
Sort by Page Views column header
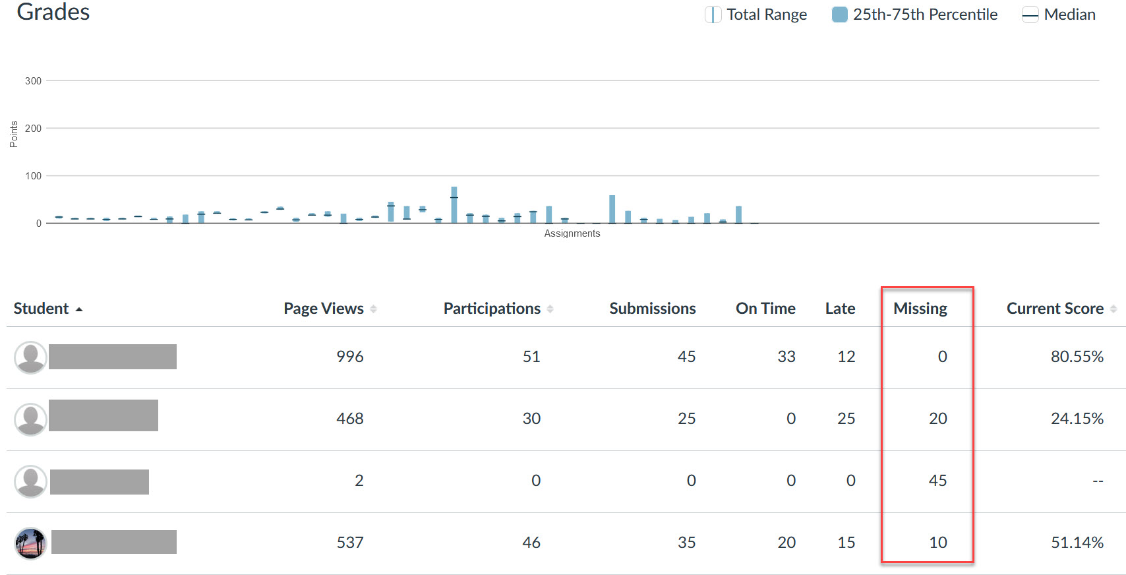(324, 309)
